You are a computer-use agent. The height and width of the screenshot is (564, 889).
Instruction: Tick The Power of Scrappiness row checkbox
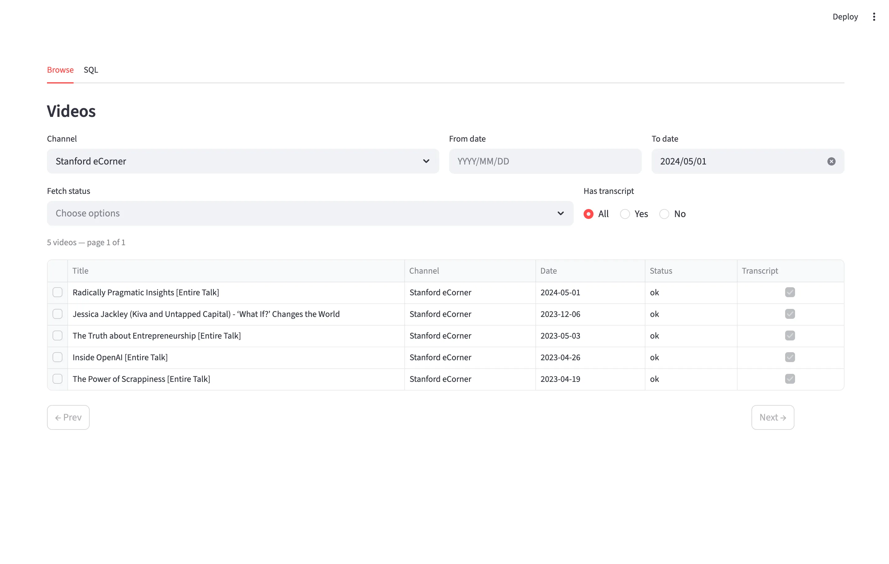pyautogui.click(x=57, y=379)
